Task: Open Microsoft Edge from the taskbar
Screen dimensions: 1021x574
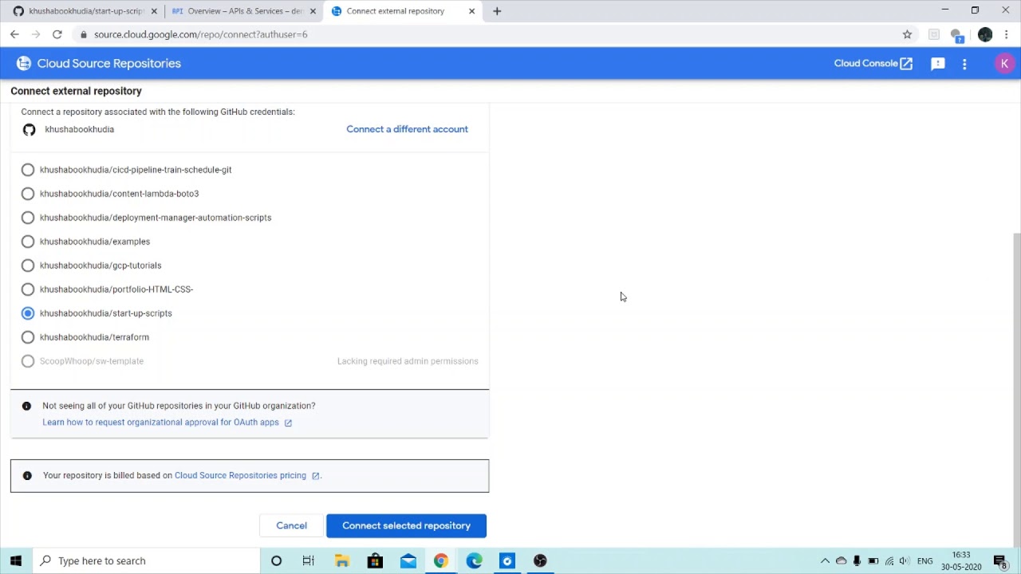Action: pyautogui.click(x=475, y=560)
